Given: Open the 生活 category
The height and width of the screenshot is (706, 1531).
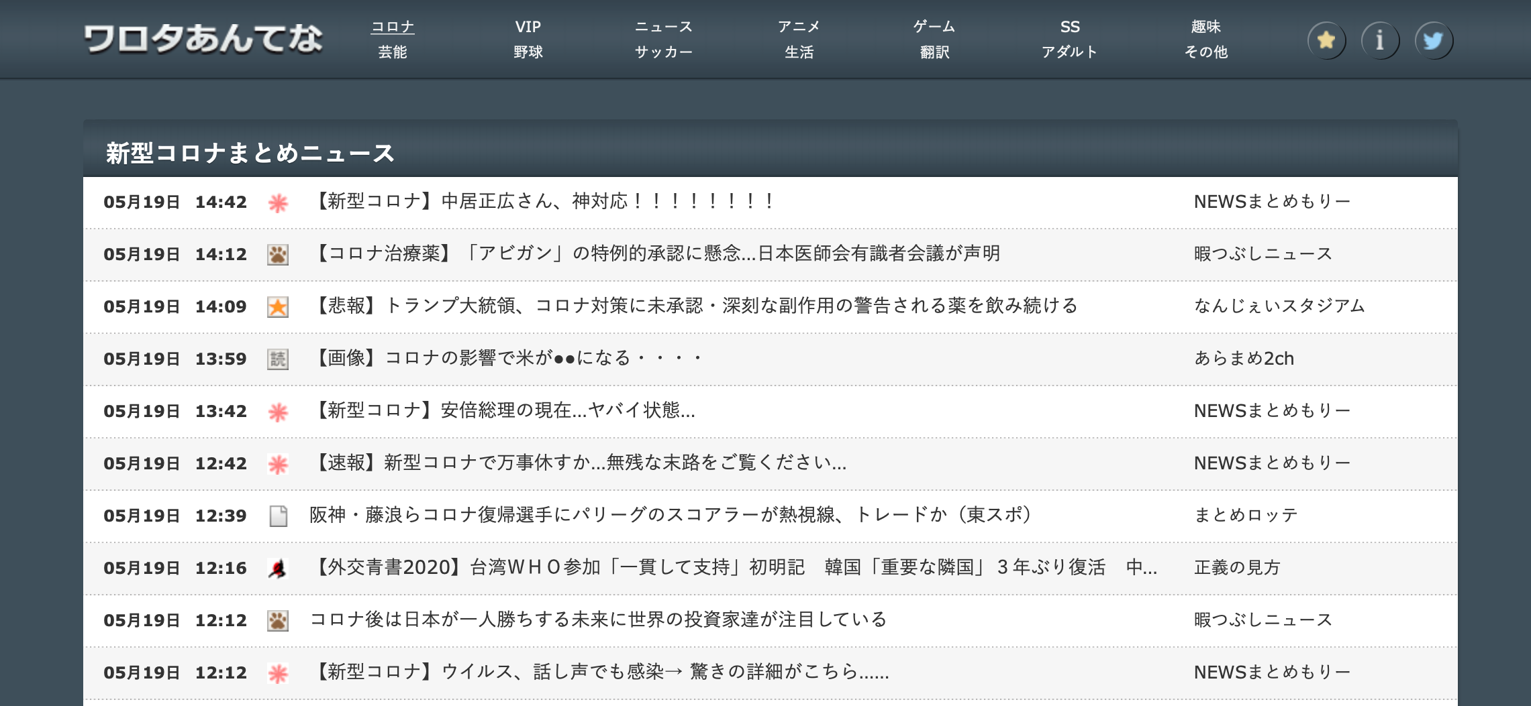Looking at the screenshot, I should pyautogui.click(x=799, y=52).
